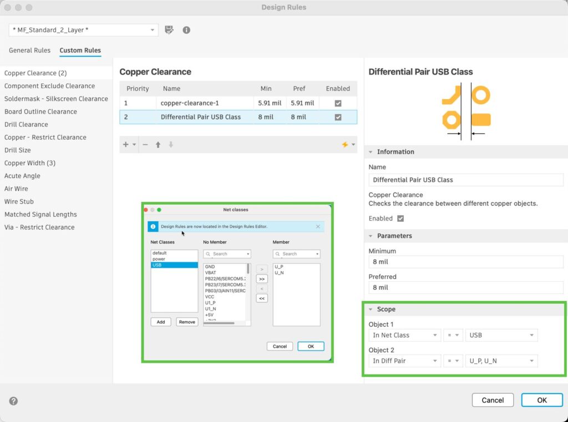Viewport: 568px width, 422px height.
Task: Open the add rule dropdown arrow
Action: 134,145
